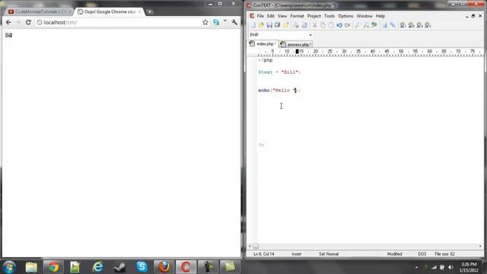Open Skype from the taskbar
Image resolution: width=487 pixels, height=274 pixels.
(142, 267)
